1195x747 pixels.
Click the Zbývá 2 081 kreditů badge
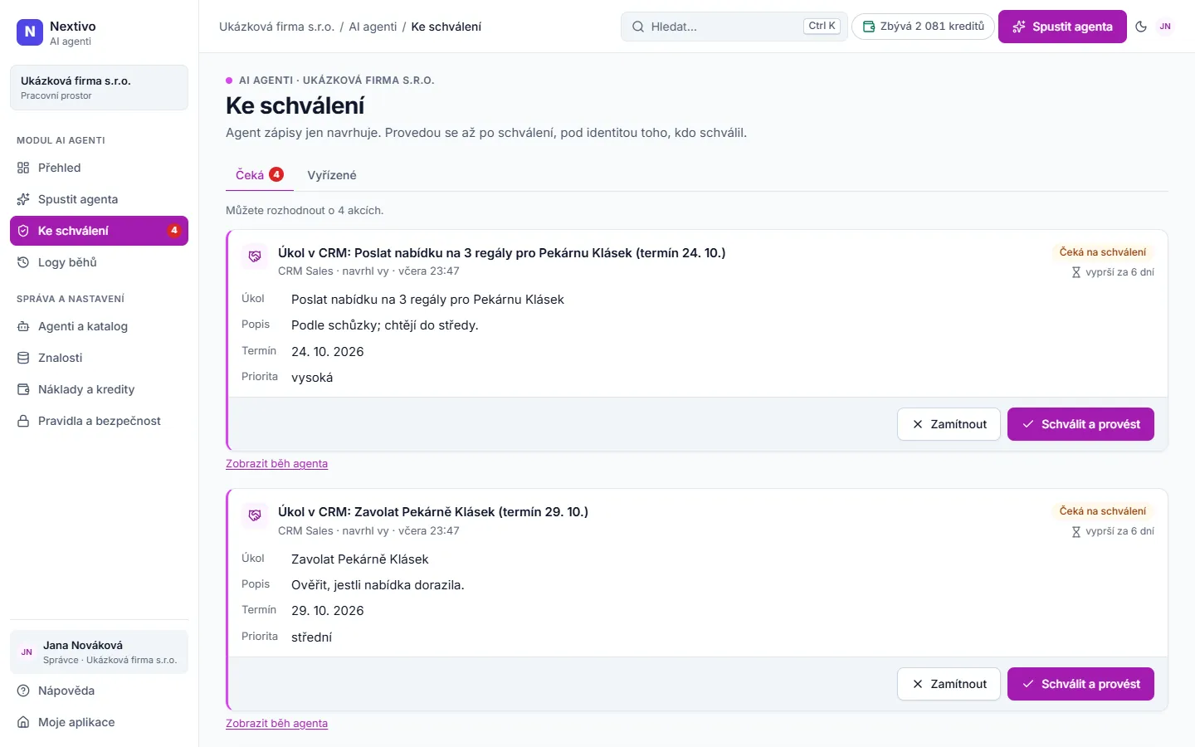point(923,27)
